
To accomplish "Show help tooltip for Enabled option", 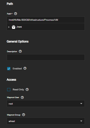I will [25, 68].
